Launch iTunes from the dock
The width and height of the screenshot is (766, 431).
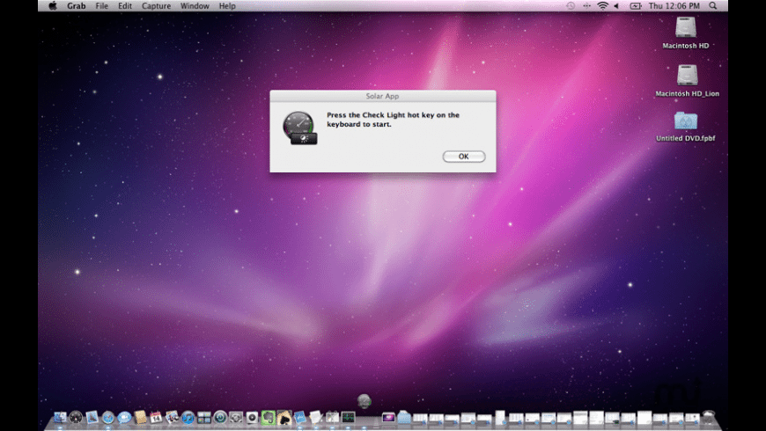tap(188, 418)
